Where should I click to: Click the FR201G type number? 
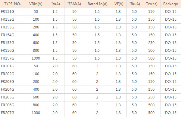click(x=8, y=66)
